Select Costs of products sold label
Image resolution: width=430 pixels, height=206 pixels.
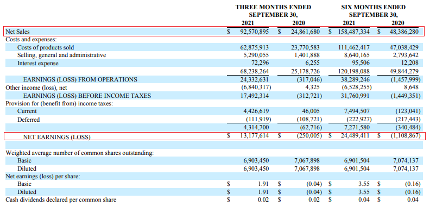pyautogui.click(x=46, y=47)
